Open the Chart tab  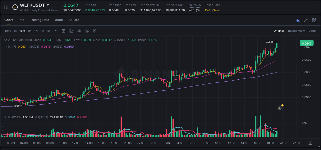click(x=8, y=20)
